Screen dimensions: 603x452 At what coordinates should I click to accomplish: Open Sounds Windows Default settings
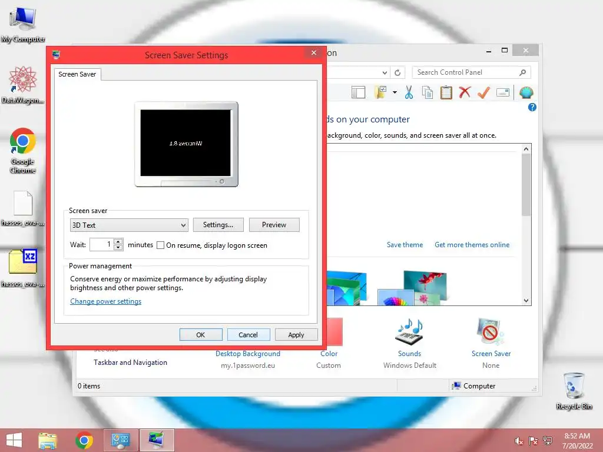410,343
